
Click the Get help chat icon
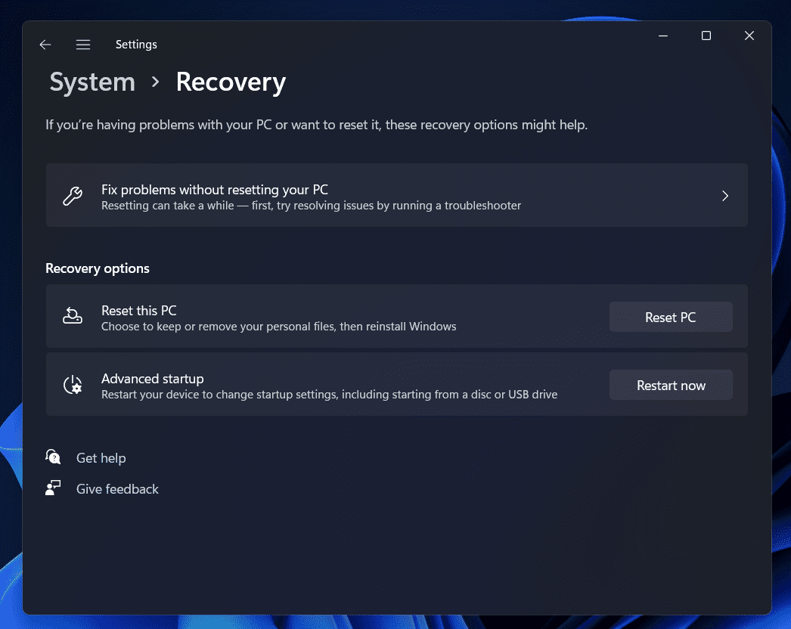53,457
